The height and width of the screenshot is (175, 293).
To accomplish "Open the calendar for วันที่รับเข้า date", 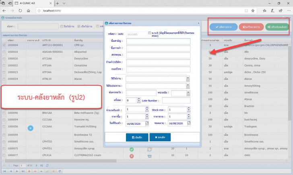I will [147, 123].
